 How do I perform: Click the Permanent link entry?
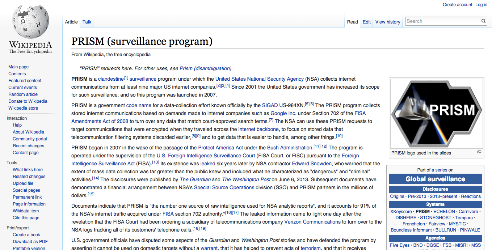point(27,197)
